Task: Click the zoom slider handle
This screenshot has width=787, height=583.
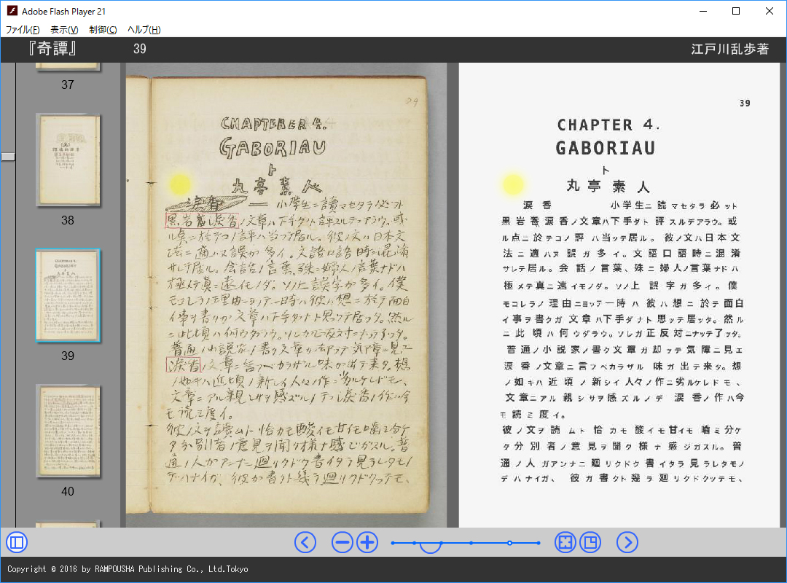Action: pos(430,547)
